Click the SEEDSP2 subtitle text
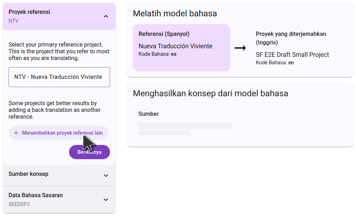356x216 pixels. (19, 205)
